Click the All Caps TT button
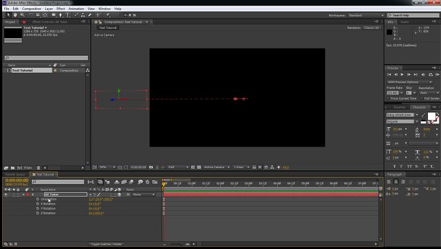The image size is (441, 249). [410, 167]
